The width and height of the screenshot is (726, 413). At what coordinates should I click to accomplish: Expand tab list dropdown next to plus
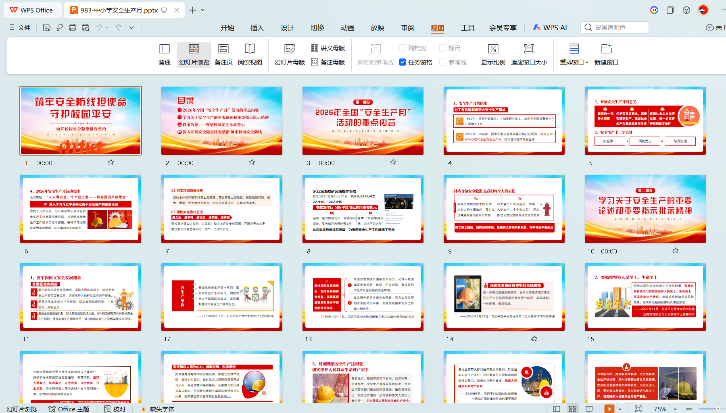pos(203,10)
